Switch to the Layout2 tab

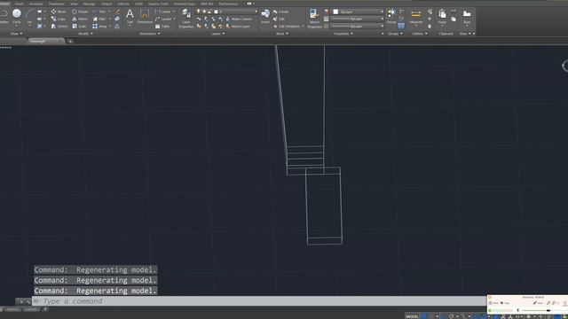click(32, 309)
